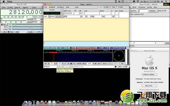Toggle the Lk lock button
The image size is (170, 106).
coord(110,64)
